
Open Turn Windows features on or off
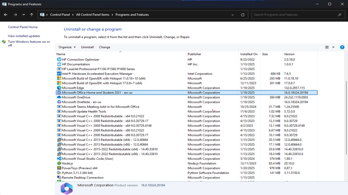(29, 43)
